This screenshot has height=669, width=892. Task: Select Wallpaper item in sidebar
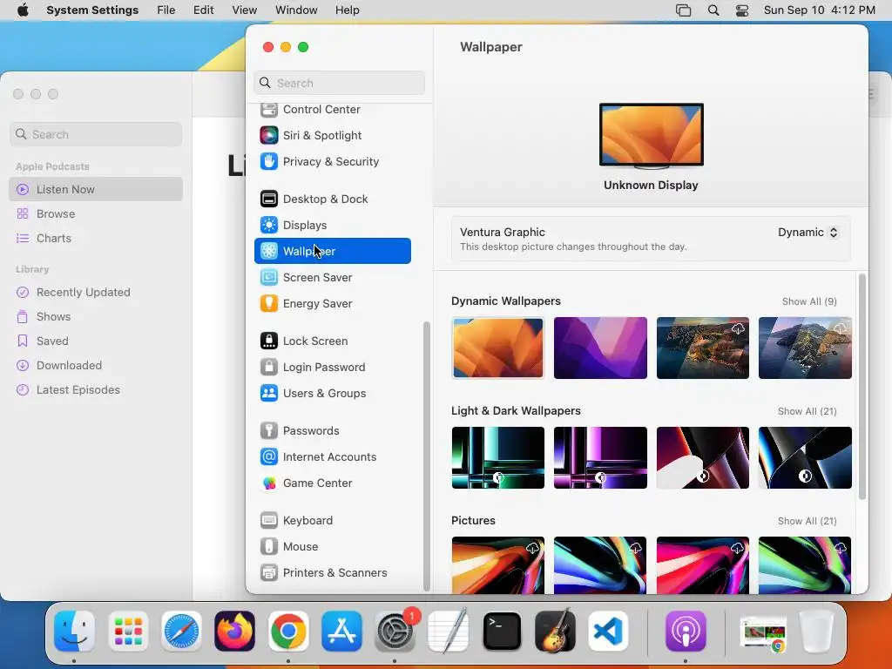point(332,252)
